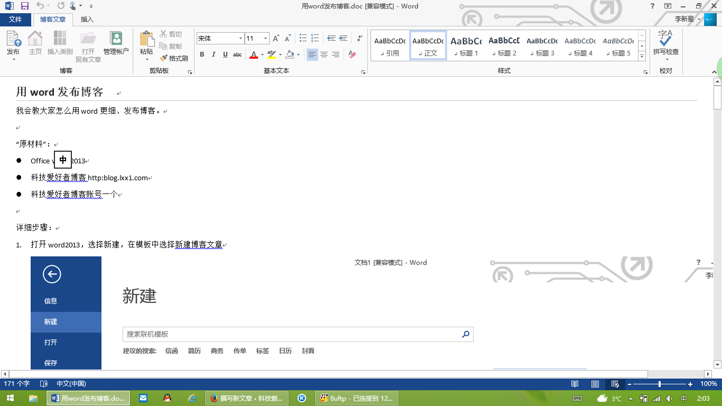This screenshot has width=722, height=406.
Task: Apply the 标题 1 heading style
Action: point(466,46)
